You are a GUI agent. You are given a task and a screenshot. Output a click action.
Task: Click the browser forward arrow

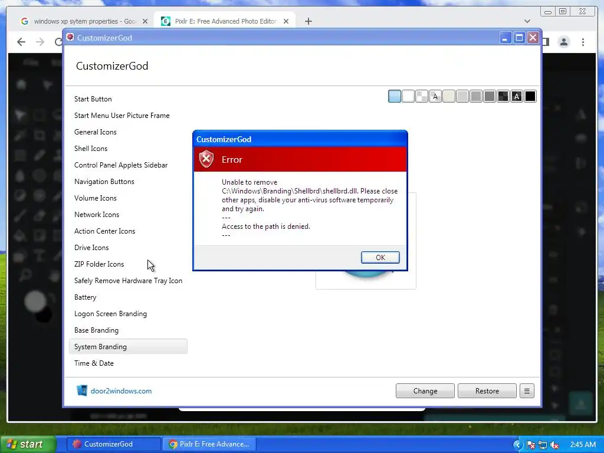(40, 42)
